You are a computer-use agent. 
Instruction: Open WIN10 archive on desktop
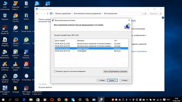click(26, 16)
